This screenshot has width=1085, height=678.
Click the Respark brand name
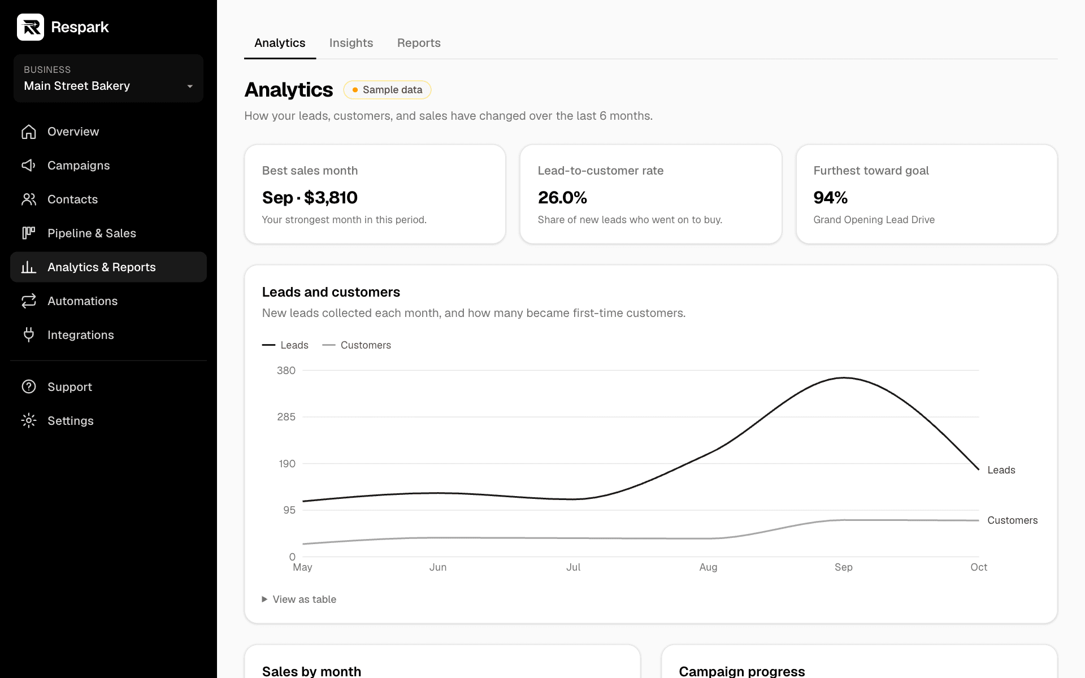point(80,27)
